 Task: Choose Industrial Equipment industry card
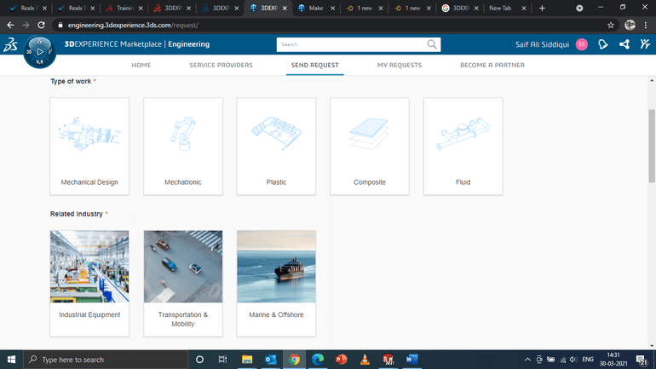coord(89,283)
